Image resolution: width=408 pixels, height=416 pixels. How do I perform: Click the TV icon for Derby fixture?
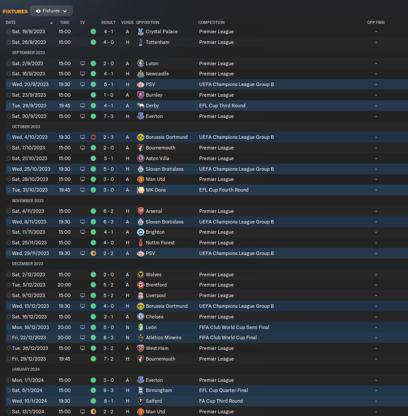coord(83,106)
